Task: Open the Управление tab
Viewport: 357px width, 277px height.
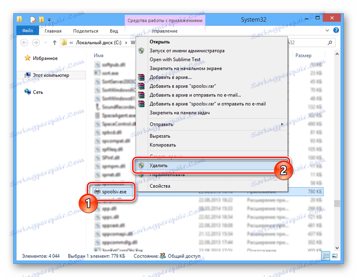Action: pyautogui.click(x=164, y=31)
